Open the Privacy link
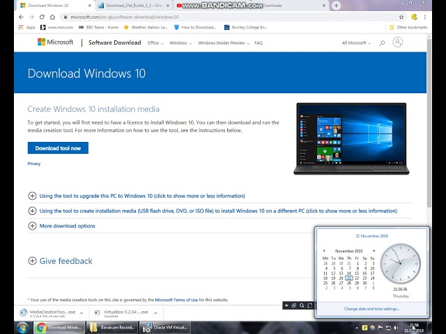Image resolution: width=446 pixels, height=334 pixels. 34,164
